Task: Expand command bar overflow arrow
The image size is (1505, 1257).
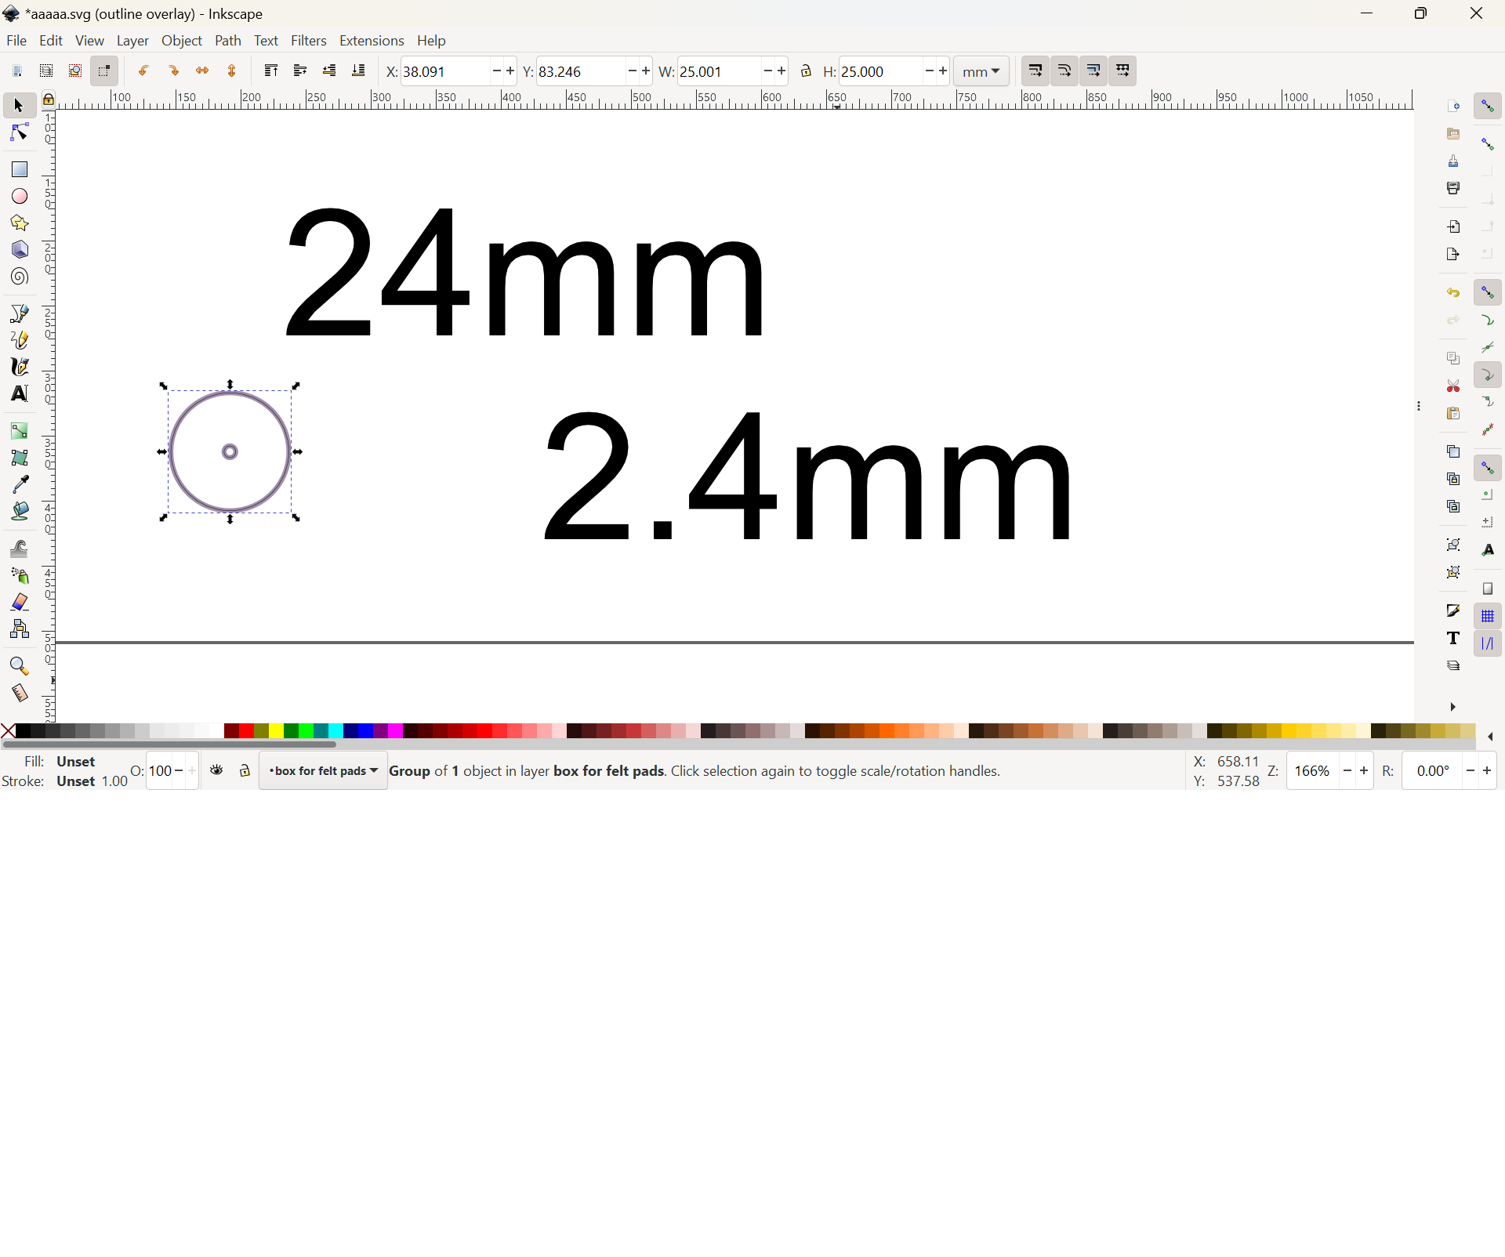Action: pos(1452,706)
